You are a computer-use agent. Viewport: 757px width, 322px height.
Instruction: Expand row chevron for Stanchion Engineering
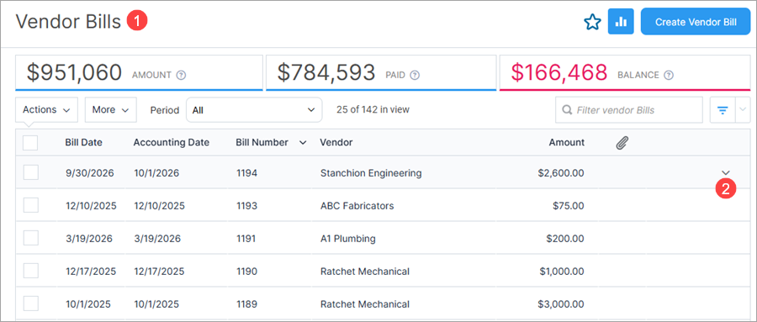click(725, 172)
